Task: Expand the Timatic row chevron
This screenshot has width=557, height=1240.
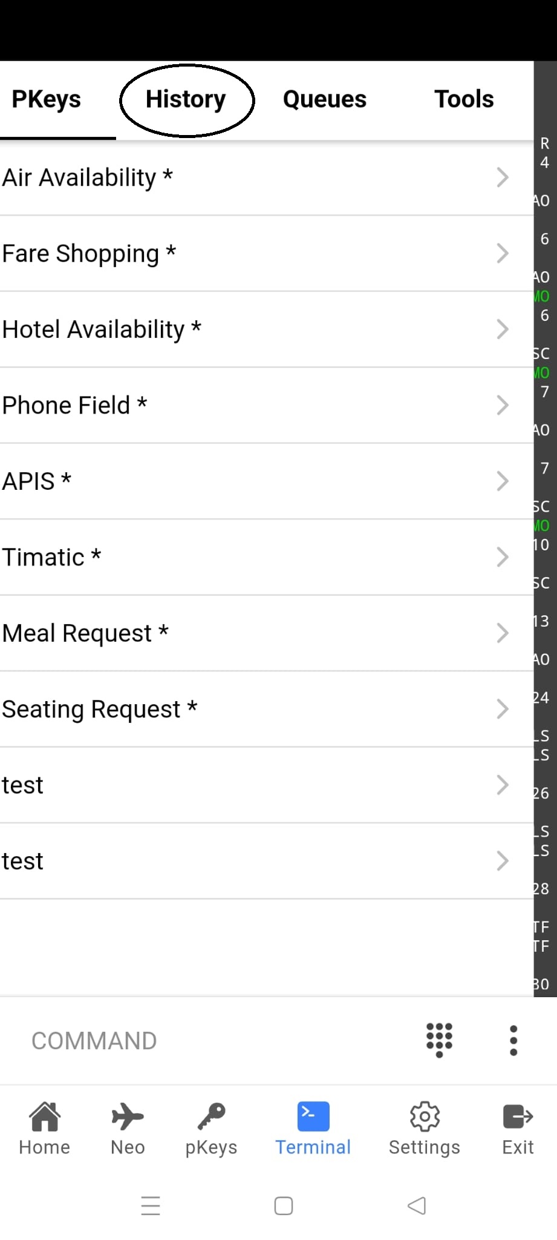Action: [x=502, y=557]
